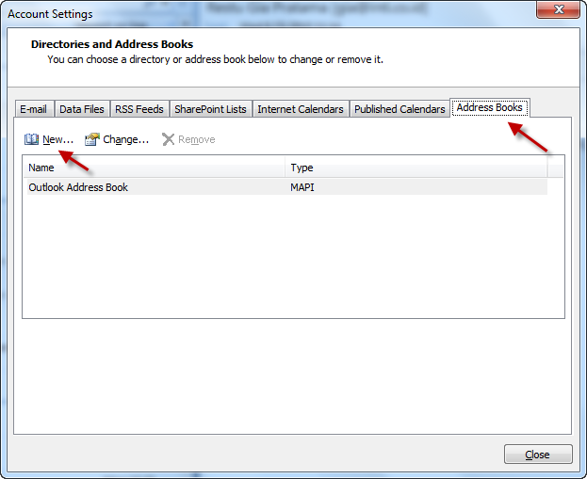Select the Outlook Address Book entry
The height and width of the screenshot is (479, 587).
coord(78,187)
